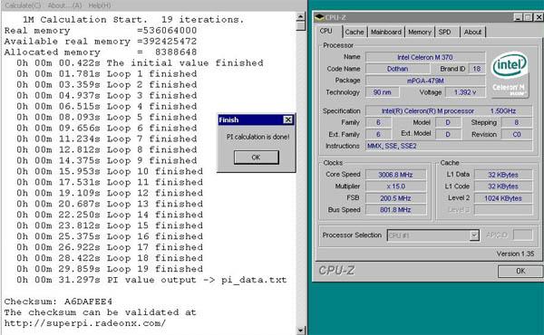Expand the Processor Selection dropdown
Viewport: 544px width, 335px height.
point(474,235)
